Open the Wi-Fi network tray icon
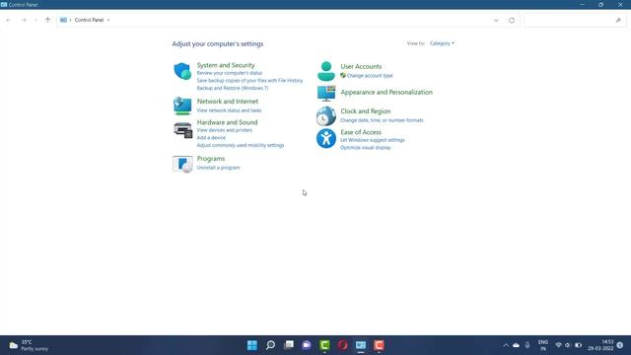This screenshot has height=355, width=631. tap(558, 345)
